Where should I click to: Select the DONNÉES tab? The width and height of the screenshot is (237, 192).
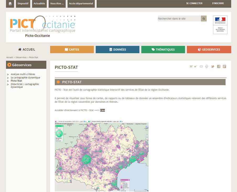[118, 50]
